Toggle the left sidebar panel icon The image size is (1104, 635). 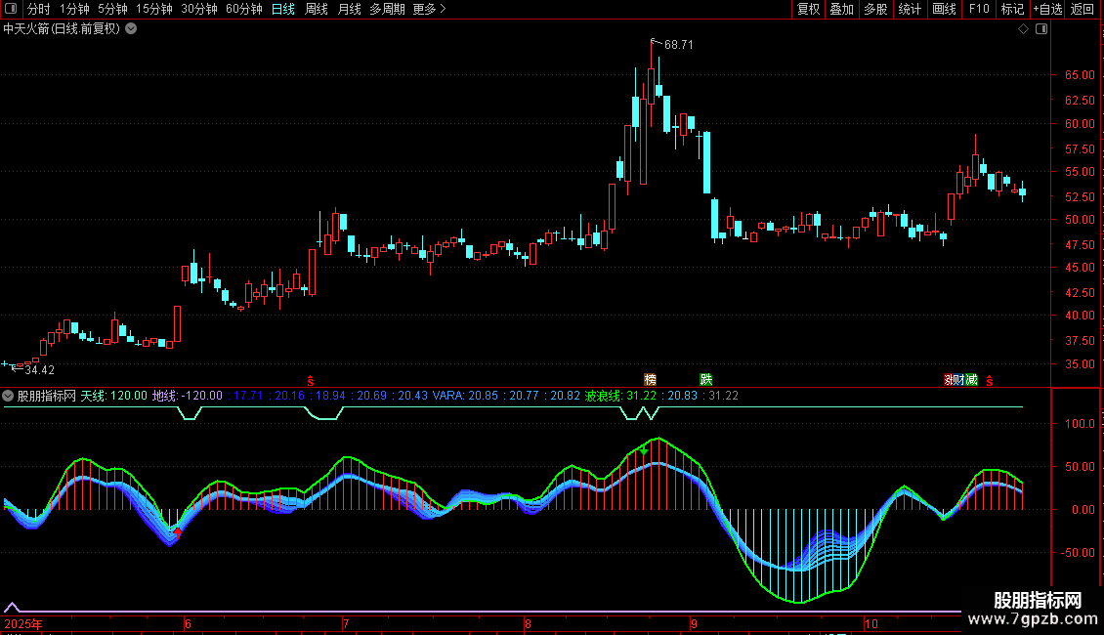(10, 9)
